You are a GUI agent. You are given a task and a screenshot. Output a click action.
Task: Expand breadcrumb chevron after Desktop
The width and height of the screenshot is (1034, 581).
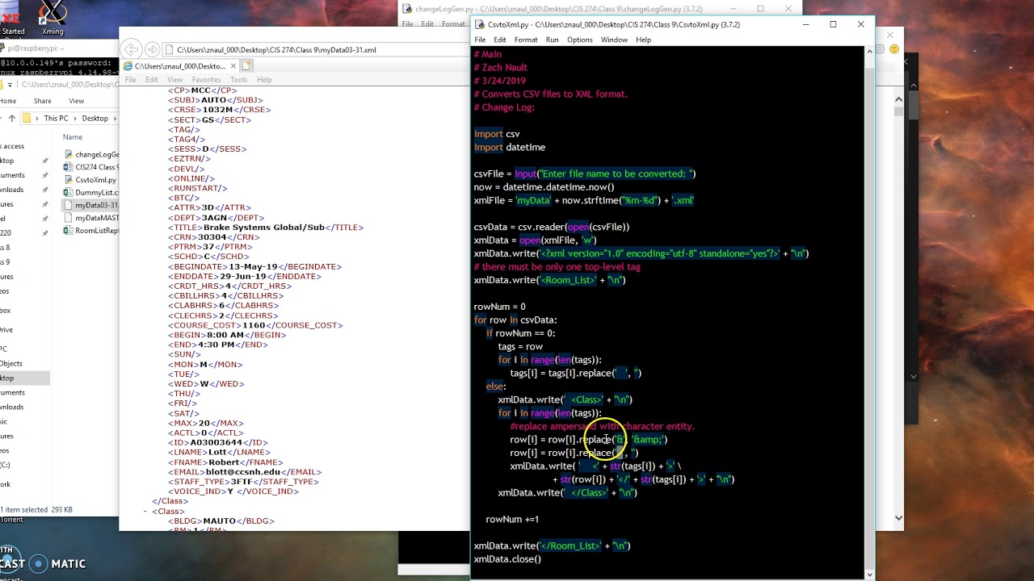pyautogui.click(x=115, y=119)
